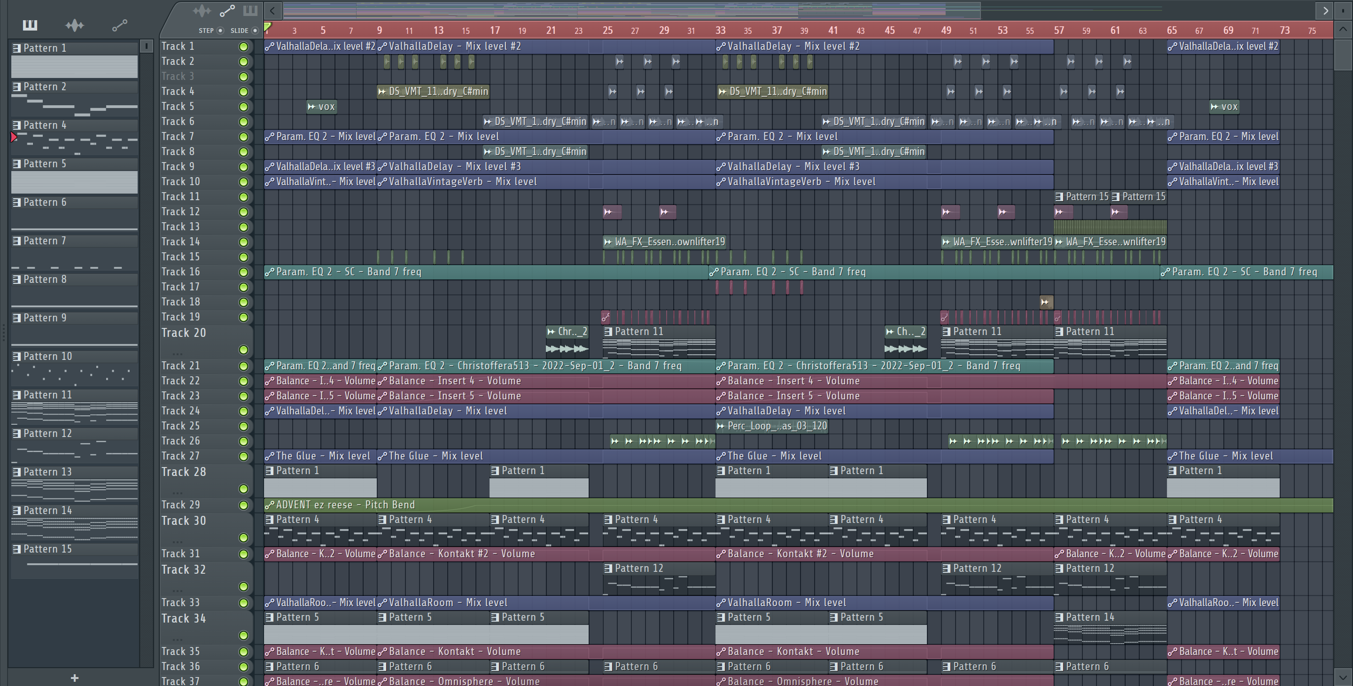This screenshot has height=686, width=1353.
Task: Click the right arrow of the timeline overview
Action: click(1325, 10)
